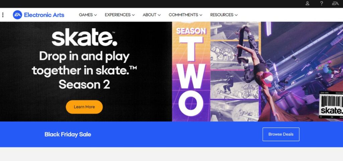Click the help question mark icon

click(x=321, y=3)
